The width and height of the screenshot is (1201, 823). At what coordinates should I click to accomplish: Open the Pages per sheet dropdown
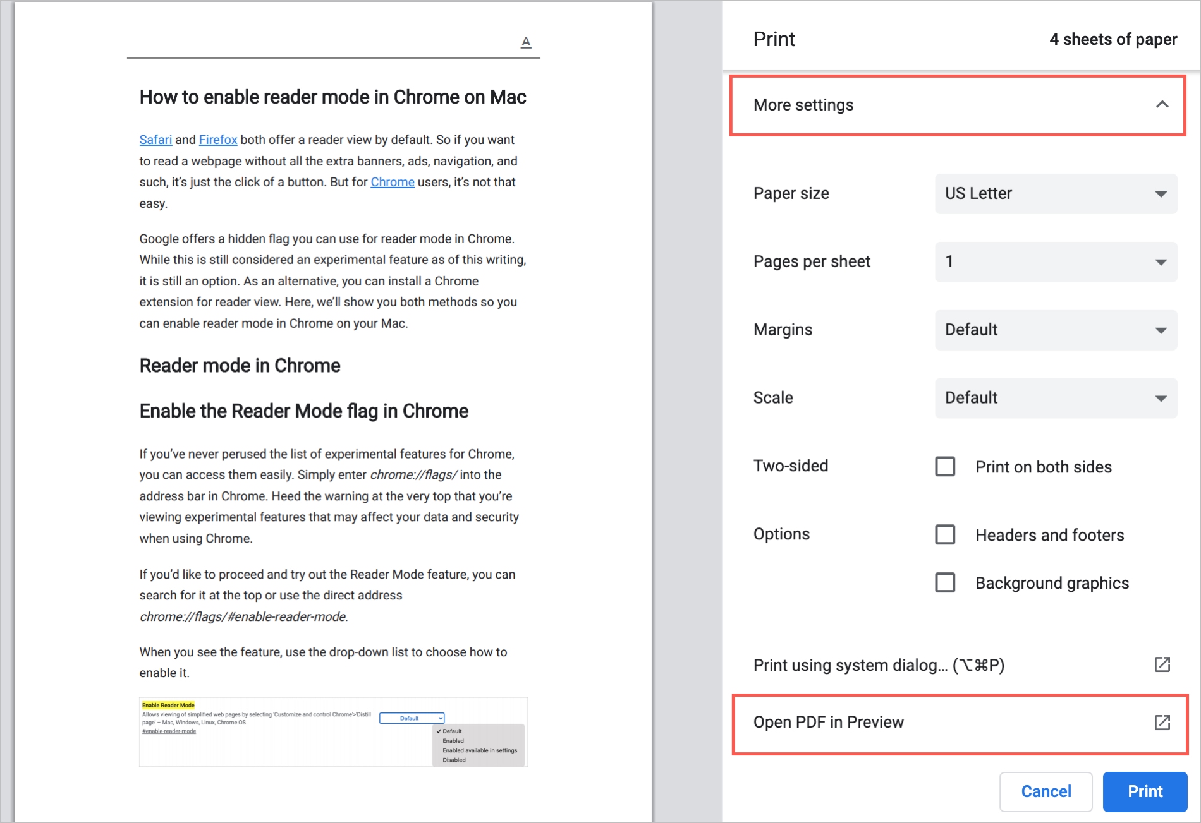click(1055, 262)
